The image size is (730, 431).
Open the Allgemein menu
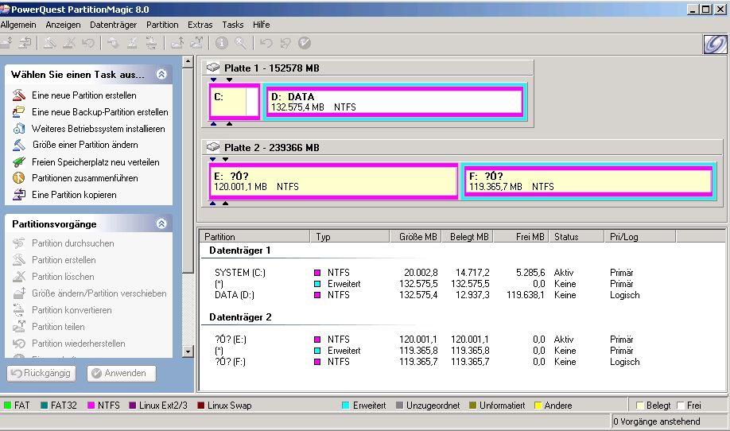click(18, 25)
